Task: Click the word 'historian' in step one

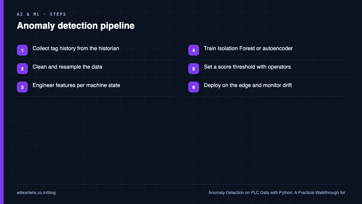Action: click(109, 48)
